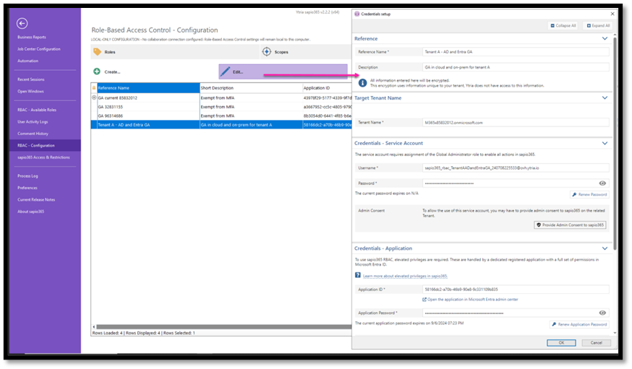The width and height of the screenshot is (632, 369).
Task: Click the Cancel button
Action: click(x=596, y=343)
